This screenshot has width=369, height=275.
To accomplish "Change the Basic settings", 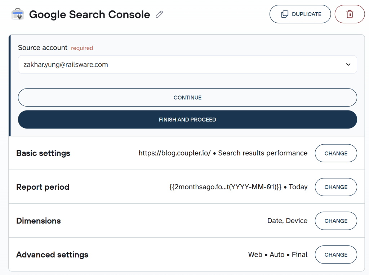I will 336,153.
